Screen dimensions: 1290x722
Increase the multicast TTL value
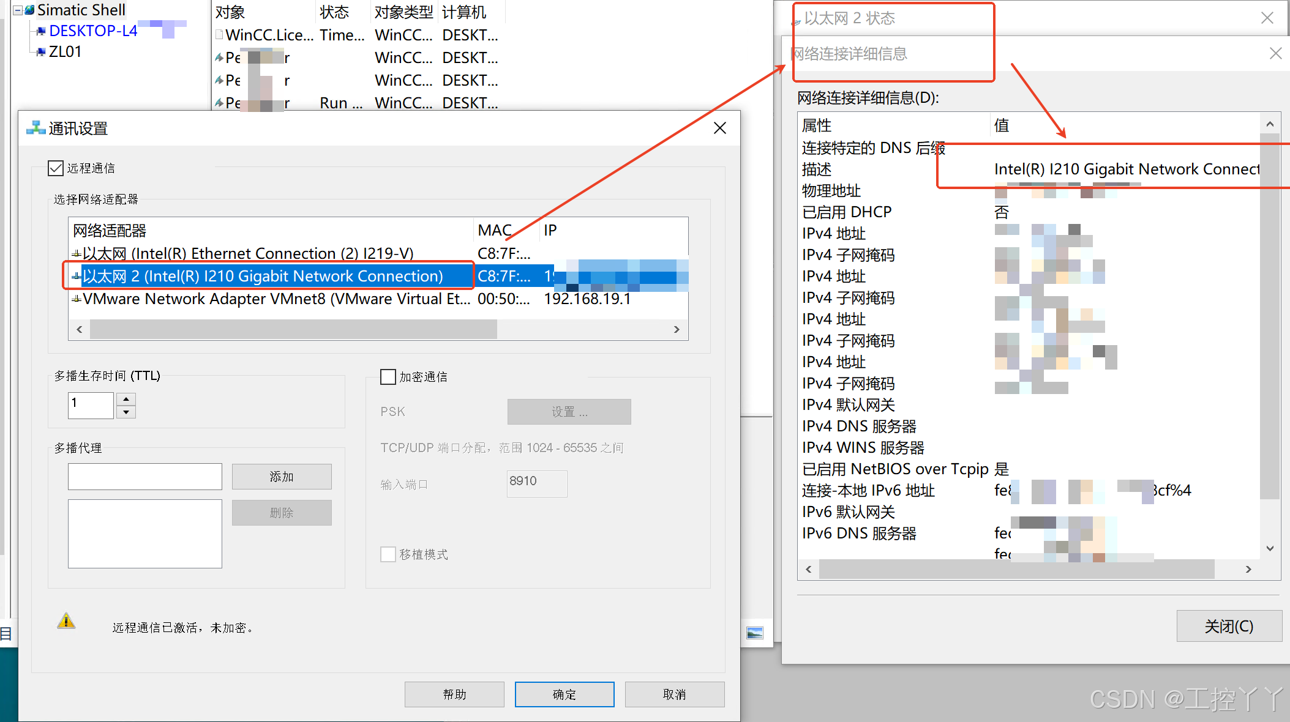pyautogui.click(x=126, y=399)
